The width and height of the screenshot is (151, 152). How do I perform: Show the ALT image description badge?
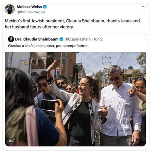(12, 141)
